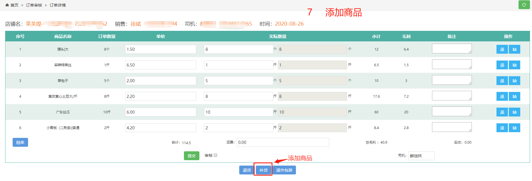Image resolution: width=532 pixels, height=181 pixels.
Task: Open the 税率 button
Action: [x=20, y=142]
